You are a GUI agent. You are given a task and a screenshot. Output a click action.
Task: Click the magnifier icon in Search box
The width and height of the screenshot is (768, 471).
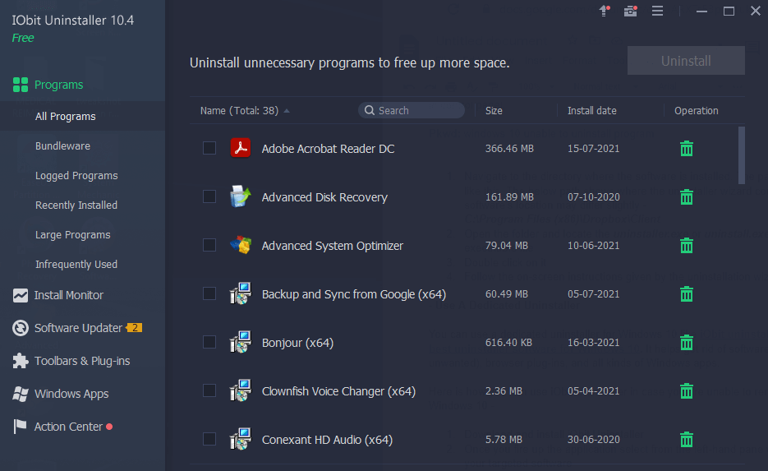(370, 110)
